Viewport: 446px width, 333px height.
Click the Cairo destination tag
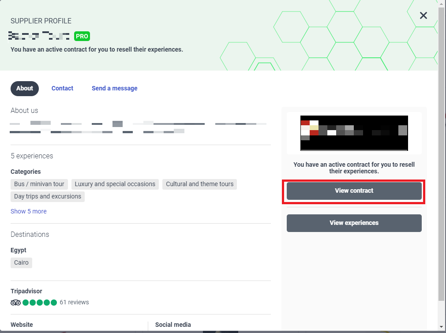pos(21,262)
